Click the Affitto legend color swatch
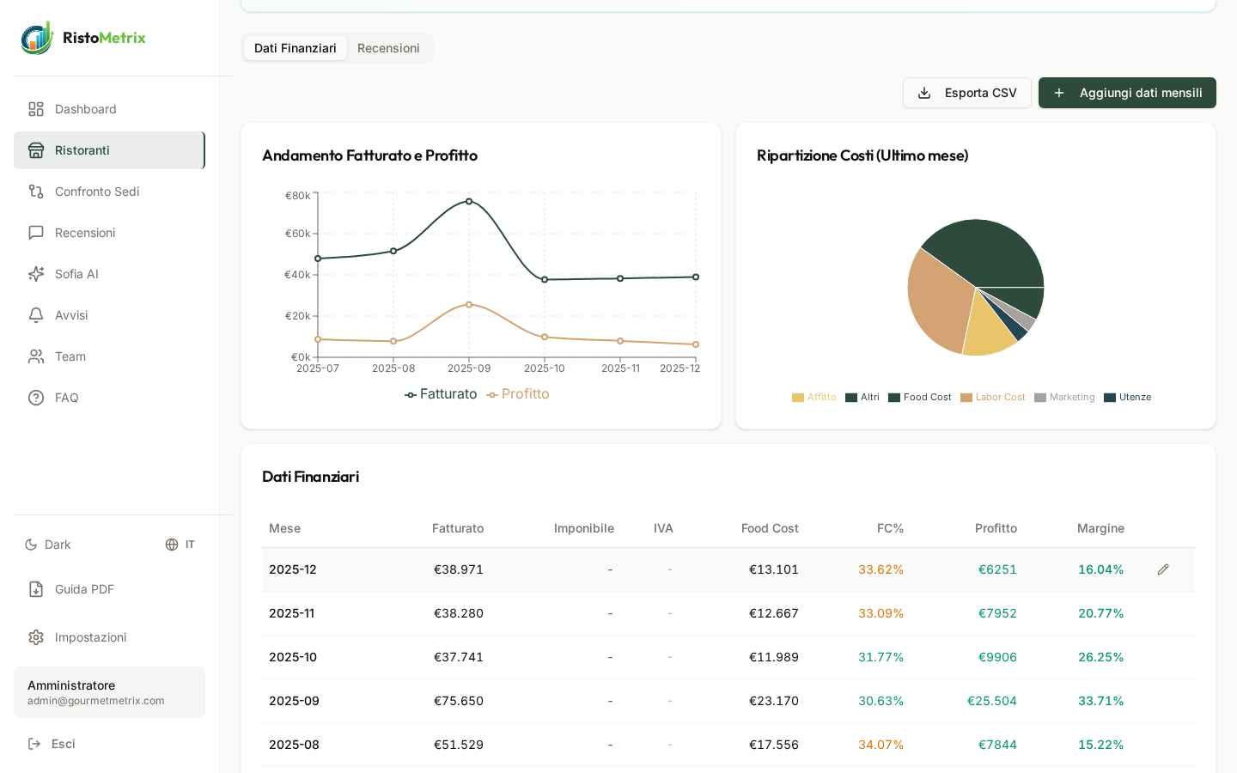Image resolution: width=1237 pixels, height=773 pixels. (798, 398)
